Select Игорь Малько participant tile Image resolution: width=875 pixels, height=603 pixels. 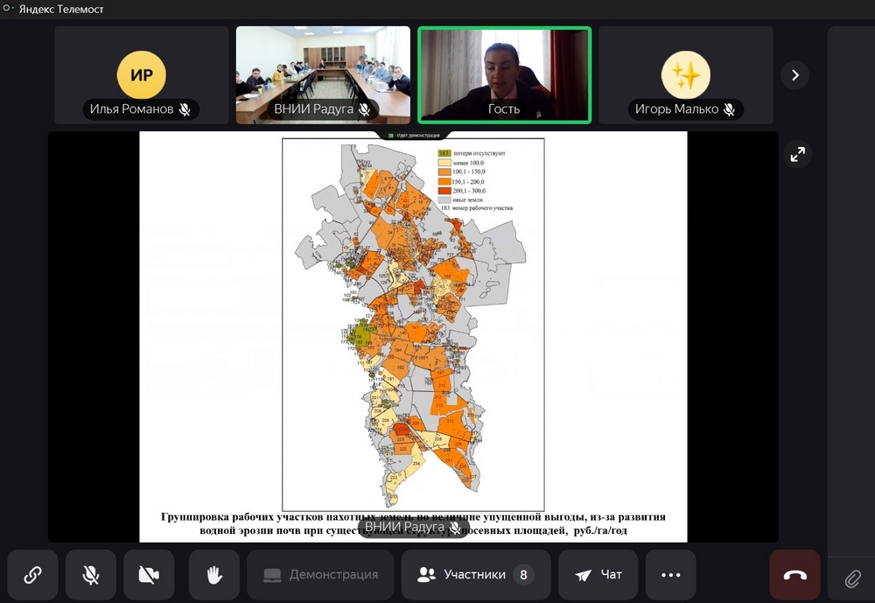click(x=685, y=74)
